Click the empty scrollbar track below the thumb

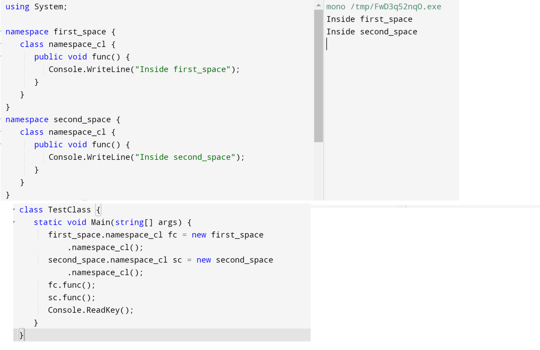coord(318,171)
